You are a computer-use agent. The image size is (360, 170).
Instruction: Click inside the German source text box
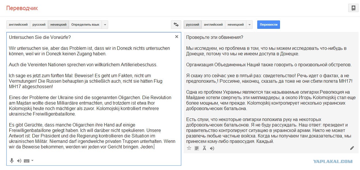[x=94, y=99]
